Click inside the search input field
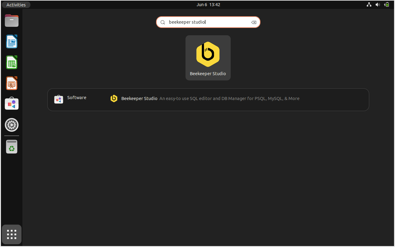Screen dimensions: 395x247 click(x=208, y=22)
